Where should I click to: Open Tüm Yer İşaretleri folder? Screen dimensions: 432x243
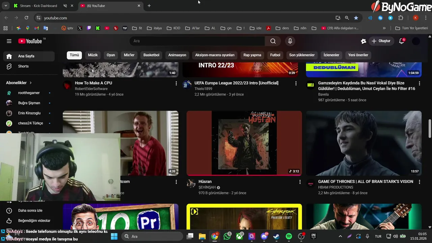(x=411, y=28)
